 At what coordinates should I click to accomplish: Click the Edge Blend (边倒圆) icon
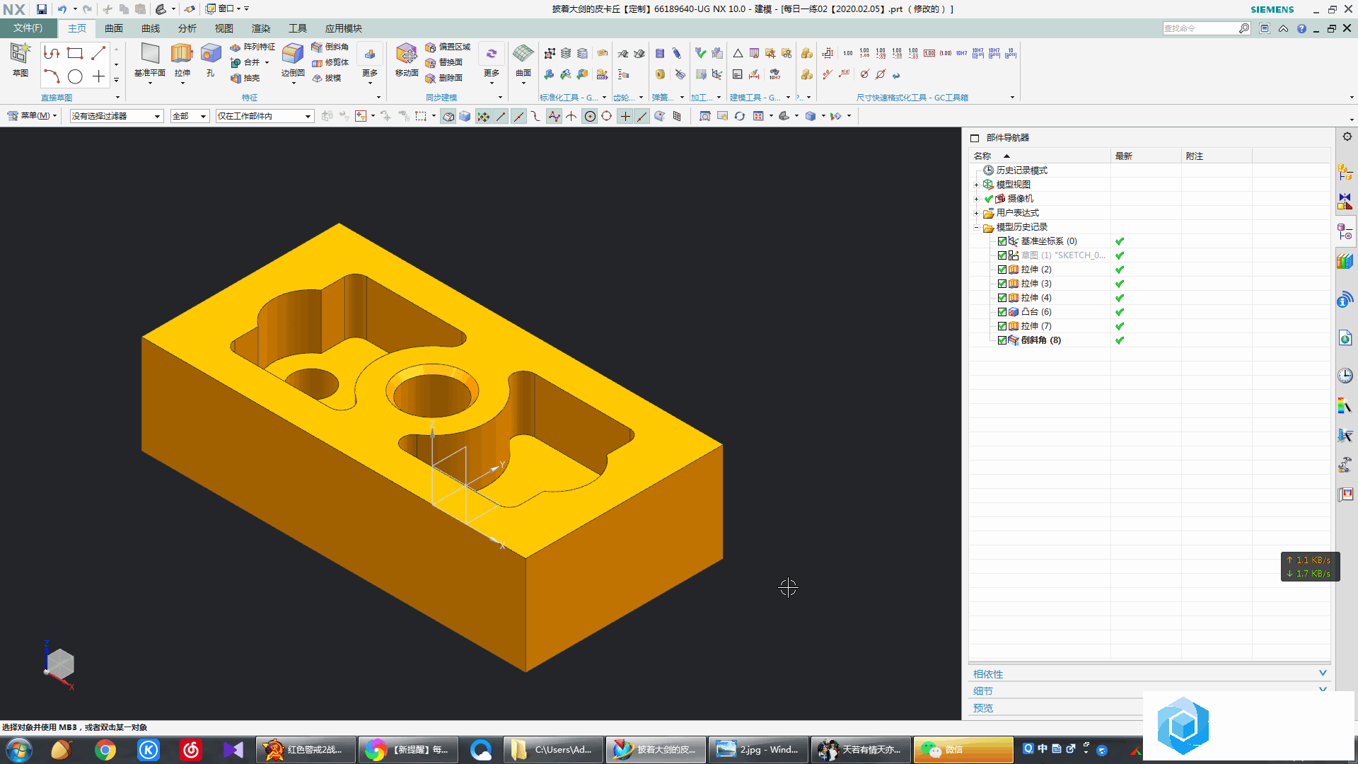coord(292,54)
